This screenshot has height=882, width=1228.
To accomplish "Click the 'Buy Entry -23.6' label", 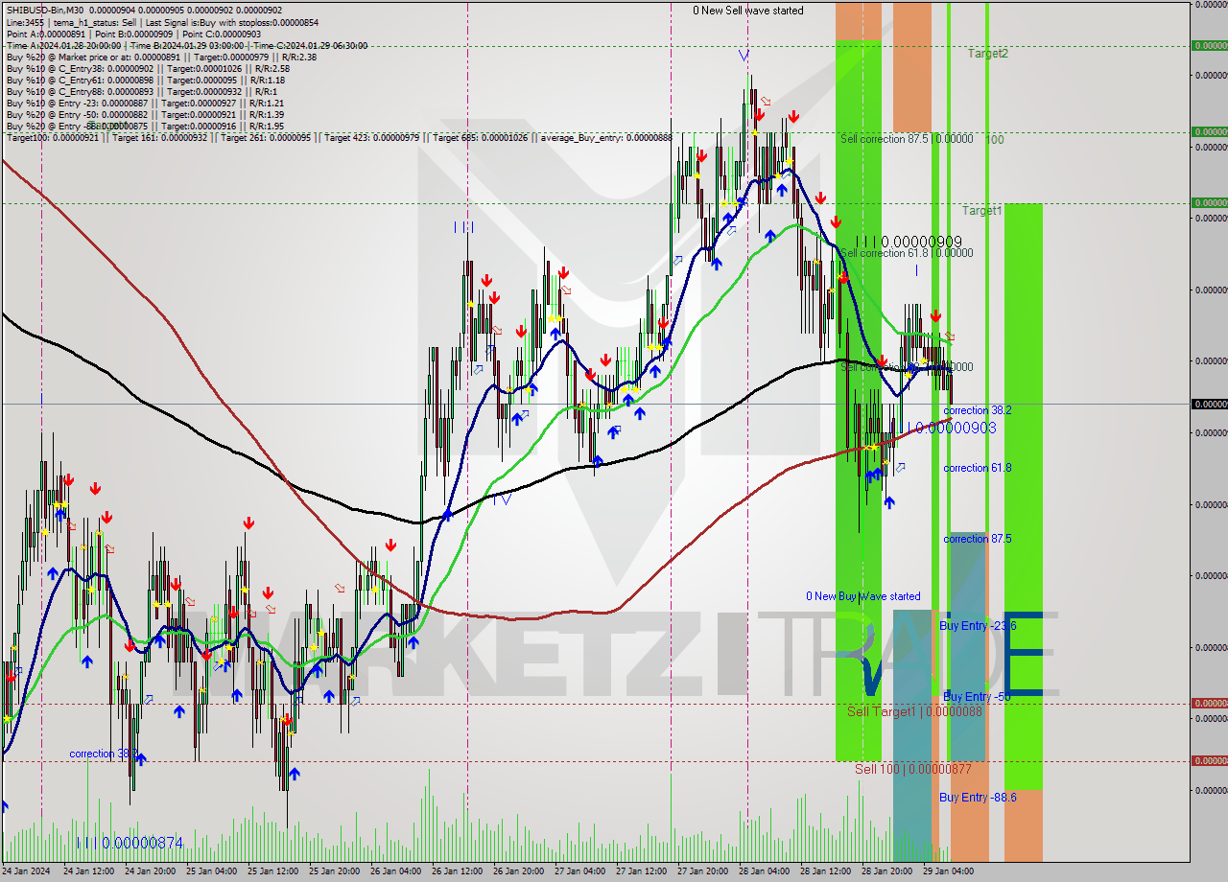I will pyautogui.click(x=978, y=625).
